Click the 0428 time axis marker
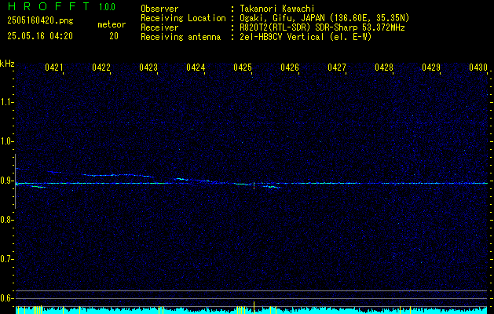494x314 pixels. point(384,68)
